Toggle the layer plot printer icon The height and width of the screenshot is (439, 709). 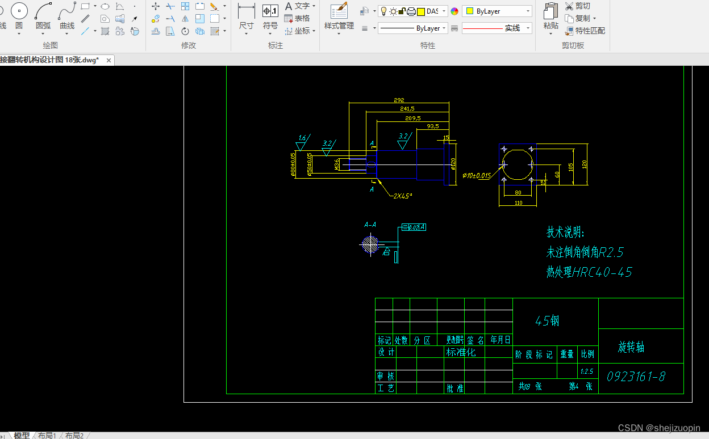coord(411,11)
